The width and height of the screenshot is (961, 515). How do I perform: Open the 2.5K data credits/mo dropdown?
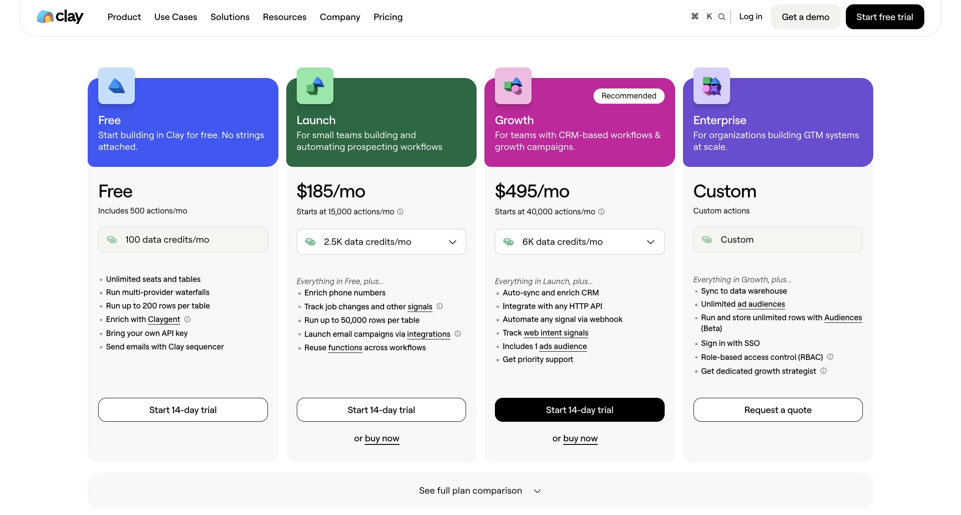tap(381, 242)
